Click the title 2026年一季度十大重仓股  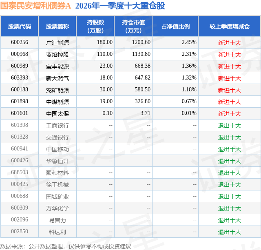pos(120,6)
